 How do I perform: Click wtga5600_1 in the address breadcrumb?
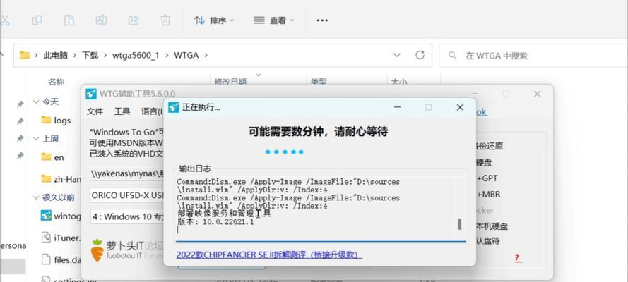click(136, 56)
